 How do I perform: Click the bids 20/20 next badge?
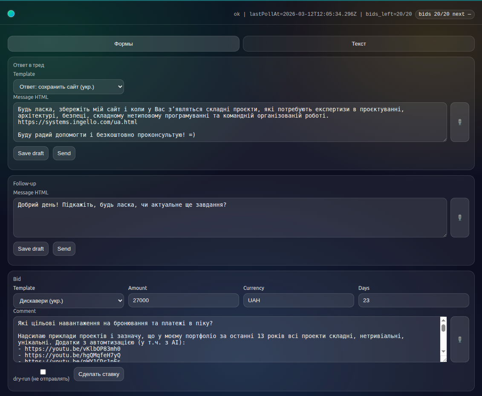[445, 14]
